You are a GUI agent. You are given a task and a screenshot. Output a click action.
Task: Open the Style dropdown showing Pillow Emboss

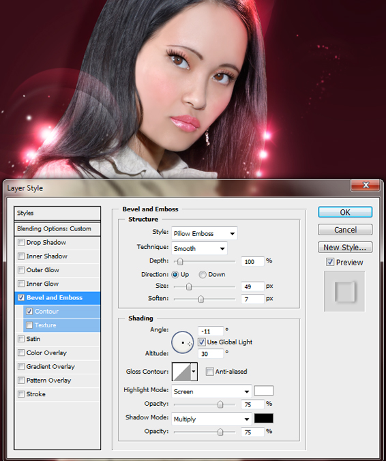205,233
